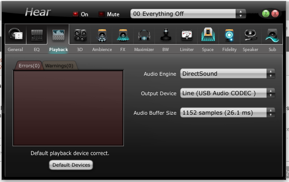The image size is (289, 182).
Task: Toggle the On power indicator
Action: [x=76, y=14]
